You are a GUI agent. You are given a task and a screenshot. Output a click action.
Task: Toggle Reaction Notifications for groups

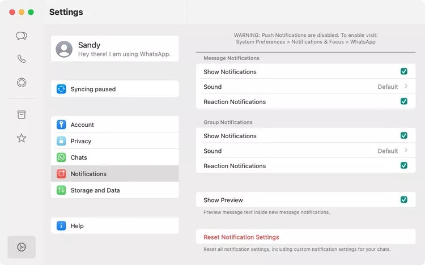tap(404, 166)
